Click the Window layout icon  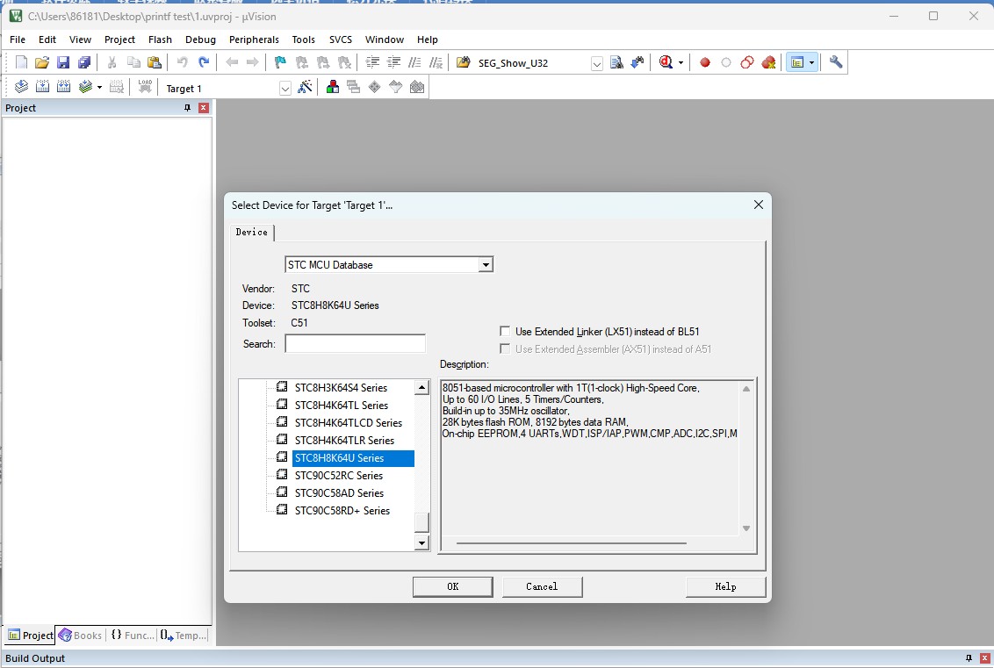pos(797,62)
